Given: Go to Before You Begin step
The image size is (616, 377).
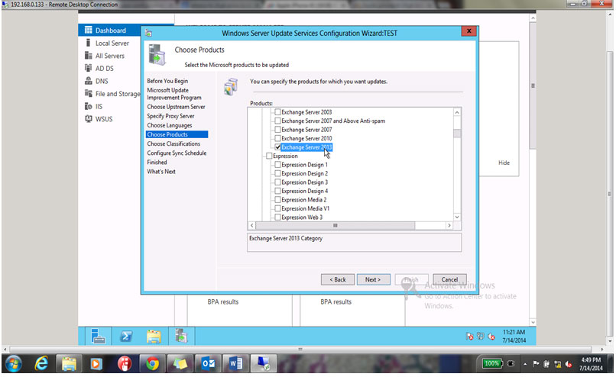Looking at the screenshot, I should [167, 81].
